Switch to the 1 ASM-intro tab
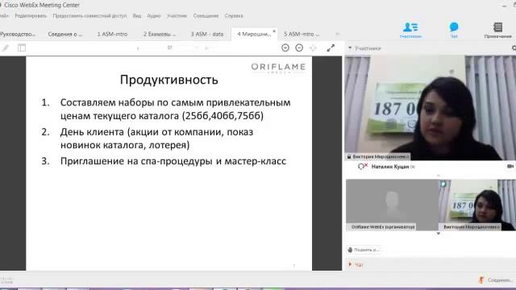Image resolution: width=516 pixels, height=290 pixels. tap(112, 34)
